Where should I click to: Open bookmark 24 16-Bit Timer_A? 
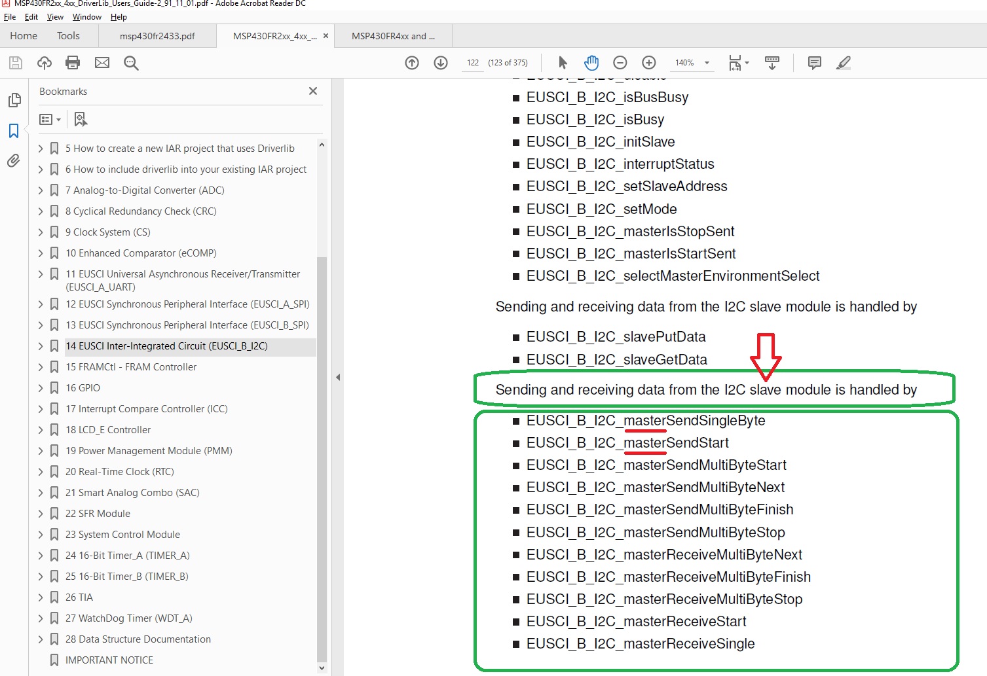tap(128, 556)
